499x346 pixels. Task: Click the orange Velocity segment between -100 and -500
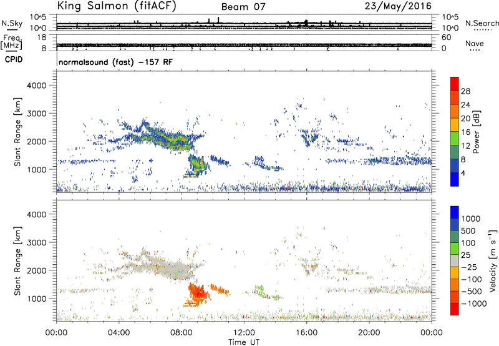(x=455, y=285)
